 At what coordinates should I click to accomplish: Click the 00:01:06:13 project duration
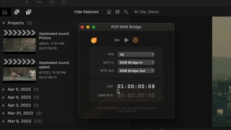48,78
